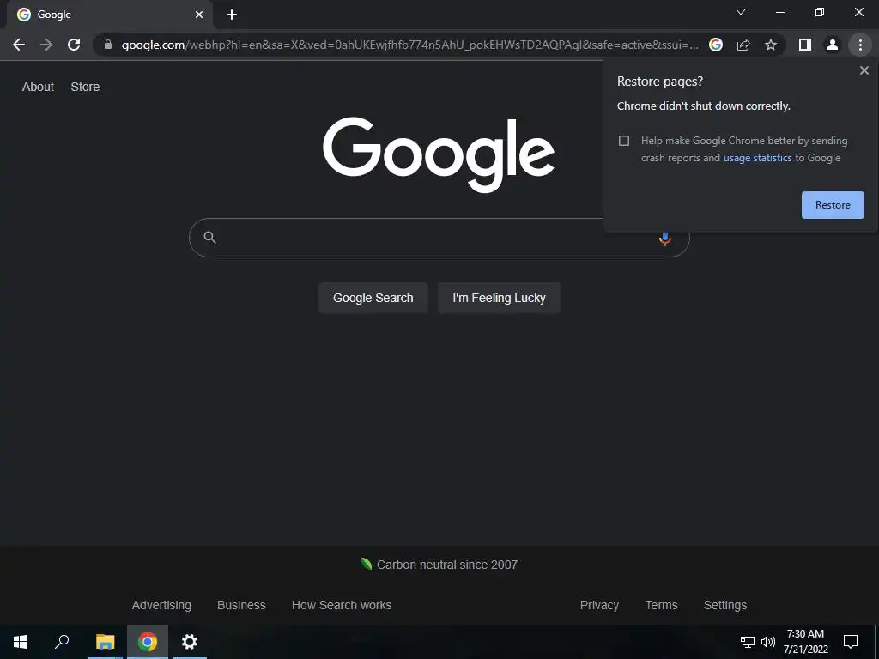Open the About link
This screenshot has height=659, width=879.
pyautogui.click(x=38, y=87)
